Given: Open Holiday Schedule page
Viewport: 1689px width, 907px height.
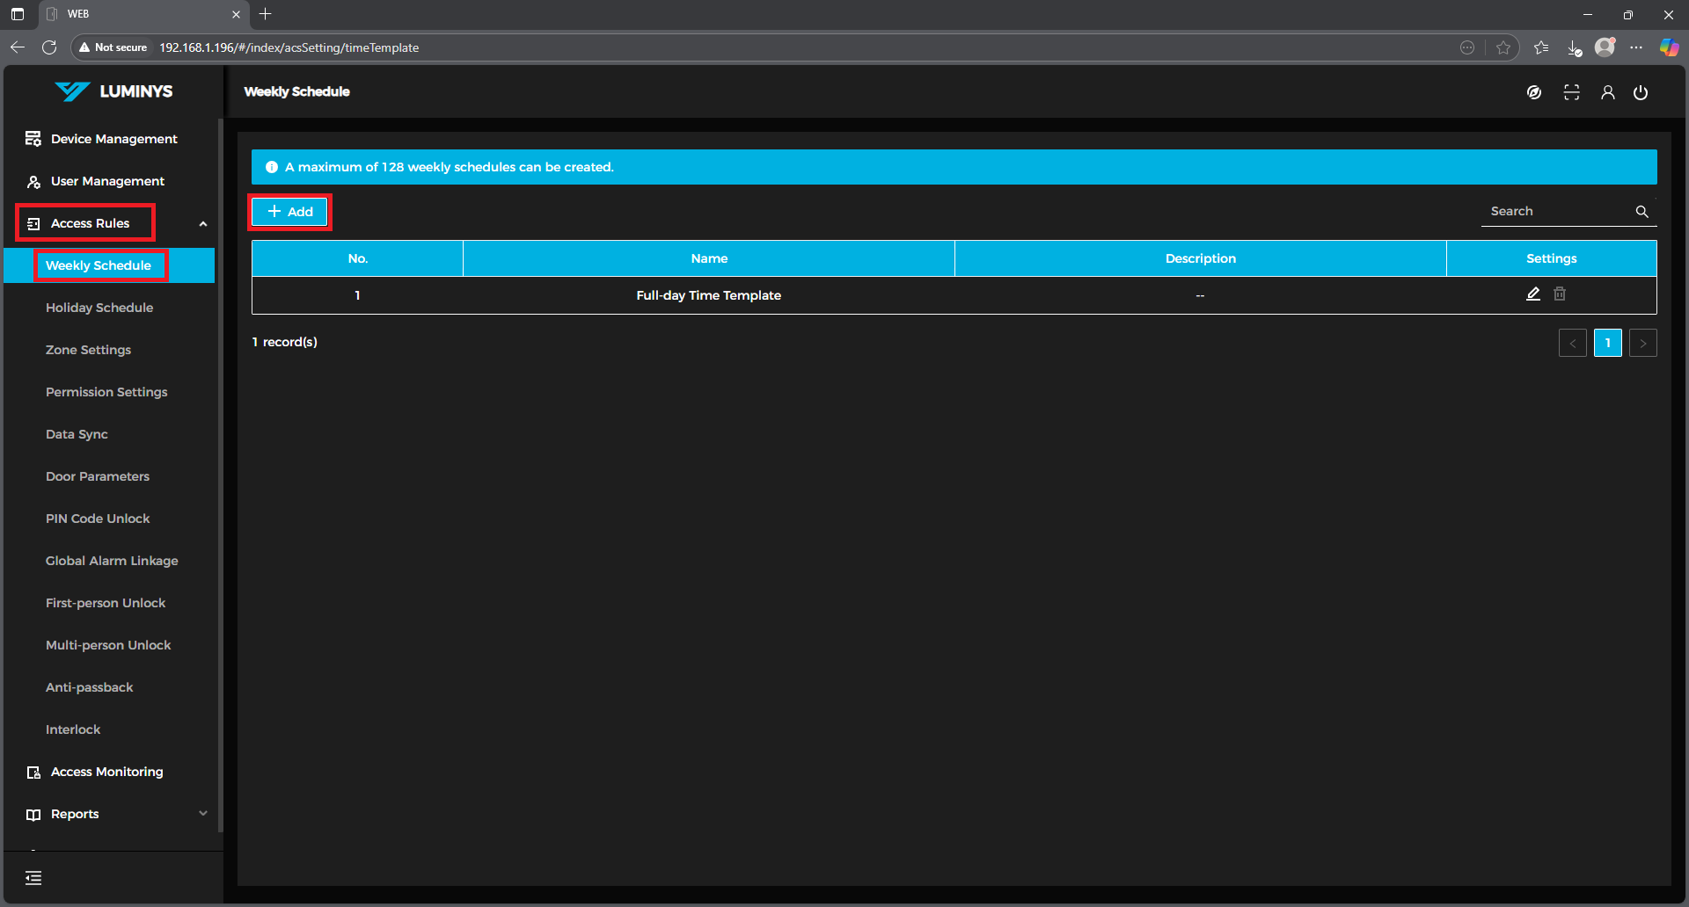Looking at the screenshot, I should click(x=99, y=308).
